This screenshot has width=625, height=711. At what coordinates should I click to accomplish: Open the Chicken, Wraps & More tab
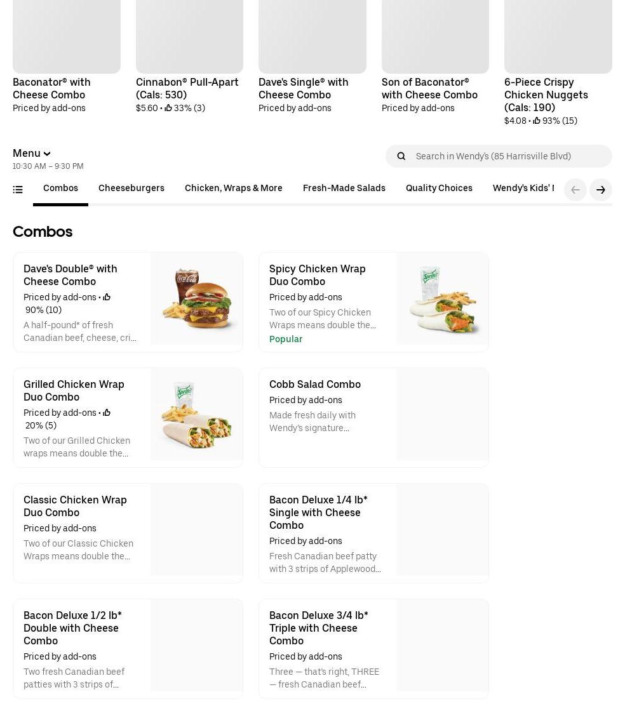pos(234,189)
